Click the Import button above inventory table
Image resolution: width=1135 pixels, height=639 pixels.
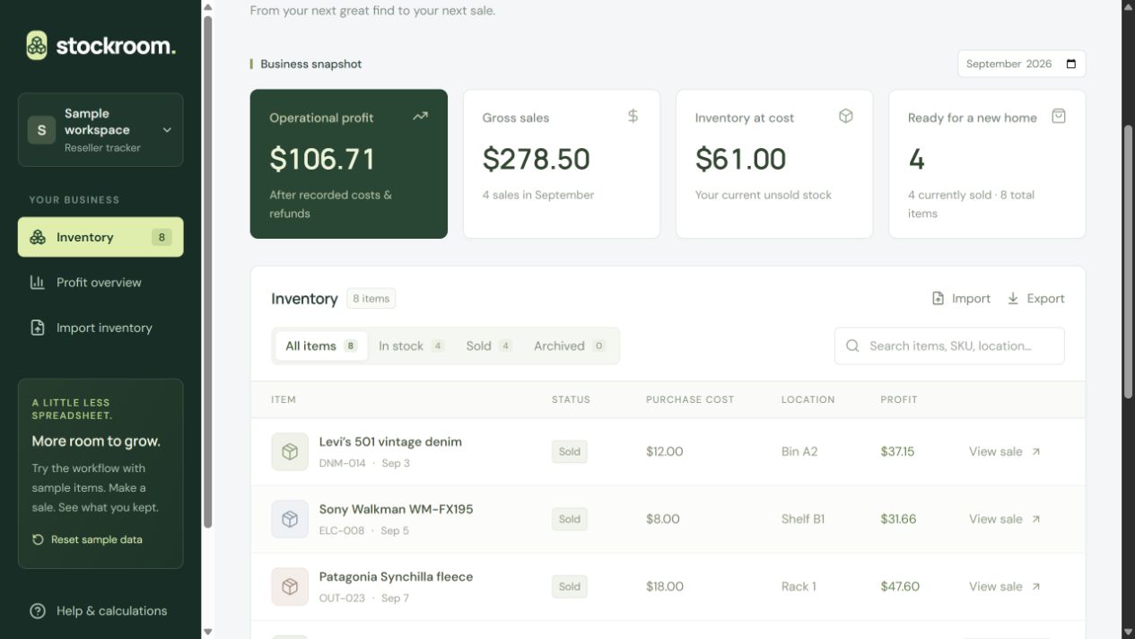(961, 299)
